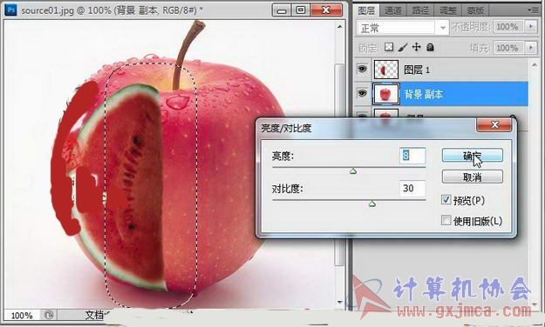
Task: Click the Photoshop Ps document icon
Action: [x=10, y=10]
